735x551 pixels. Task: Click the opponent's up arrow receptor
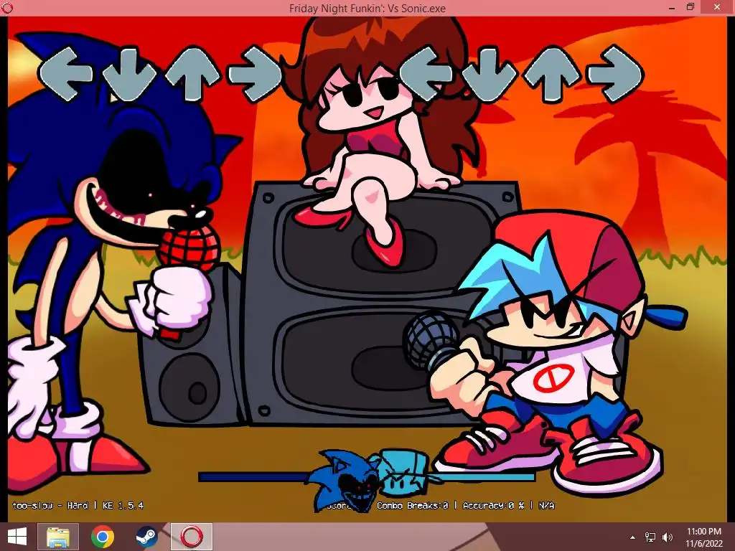coord(192,73)
